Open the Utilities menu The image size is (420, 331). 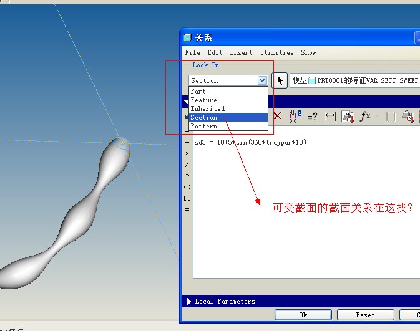(x=276, y=52)
